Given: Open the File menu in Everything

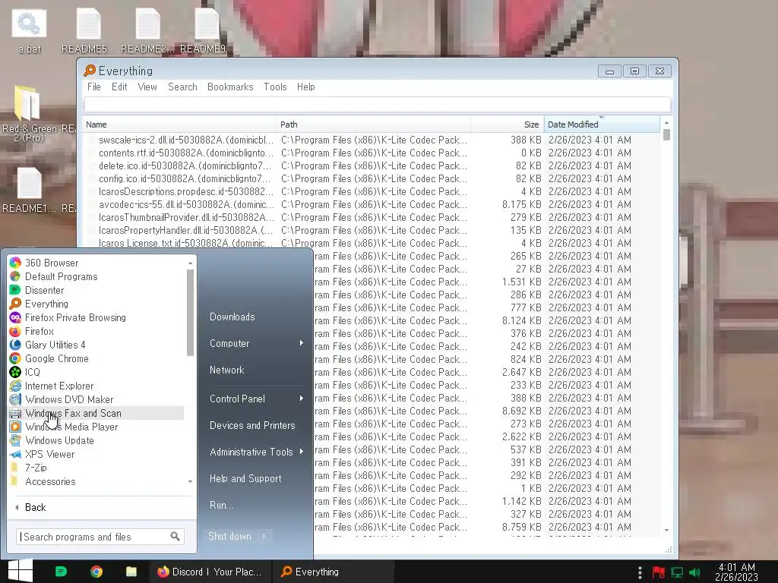Looking at the screenshot, I should (93, 87).
